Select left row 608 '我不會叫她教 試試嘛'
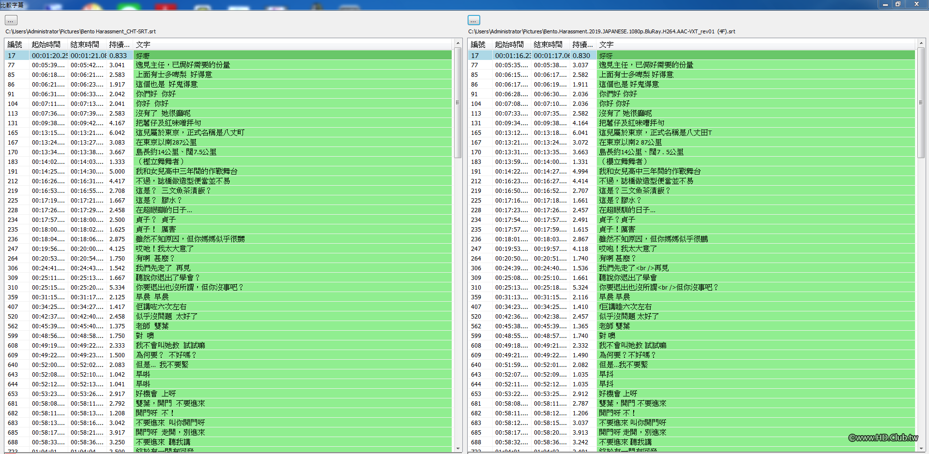 coord(228,345)
